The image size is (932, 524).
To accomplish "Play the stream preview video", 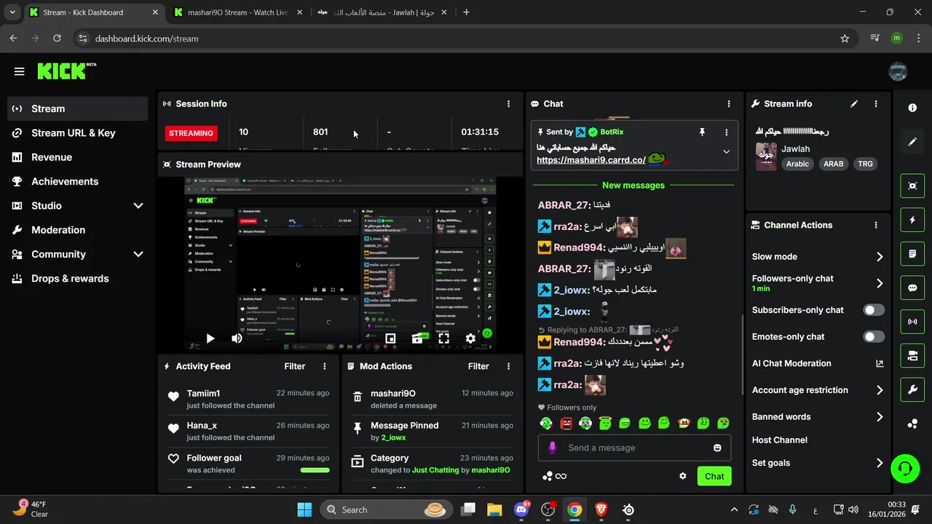I will [x=210, y=338].
